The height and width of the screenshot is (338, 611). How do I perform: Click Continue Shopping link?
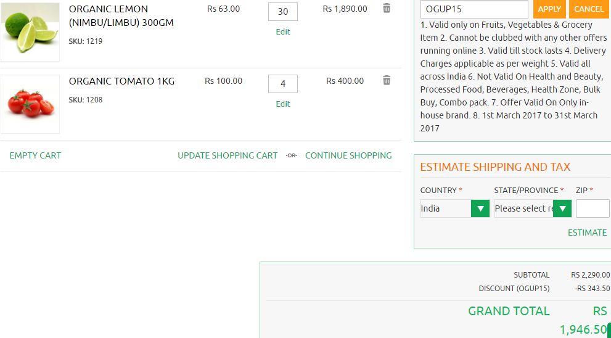[348, 155]
